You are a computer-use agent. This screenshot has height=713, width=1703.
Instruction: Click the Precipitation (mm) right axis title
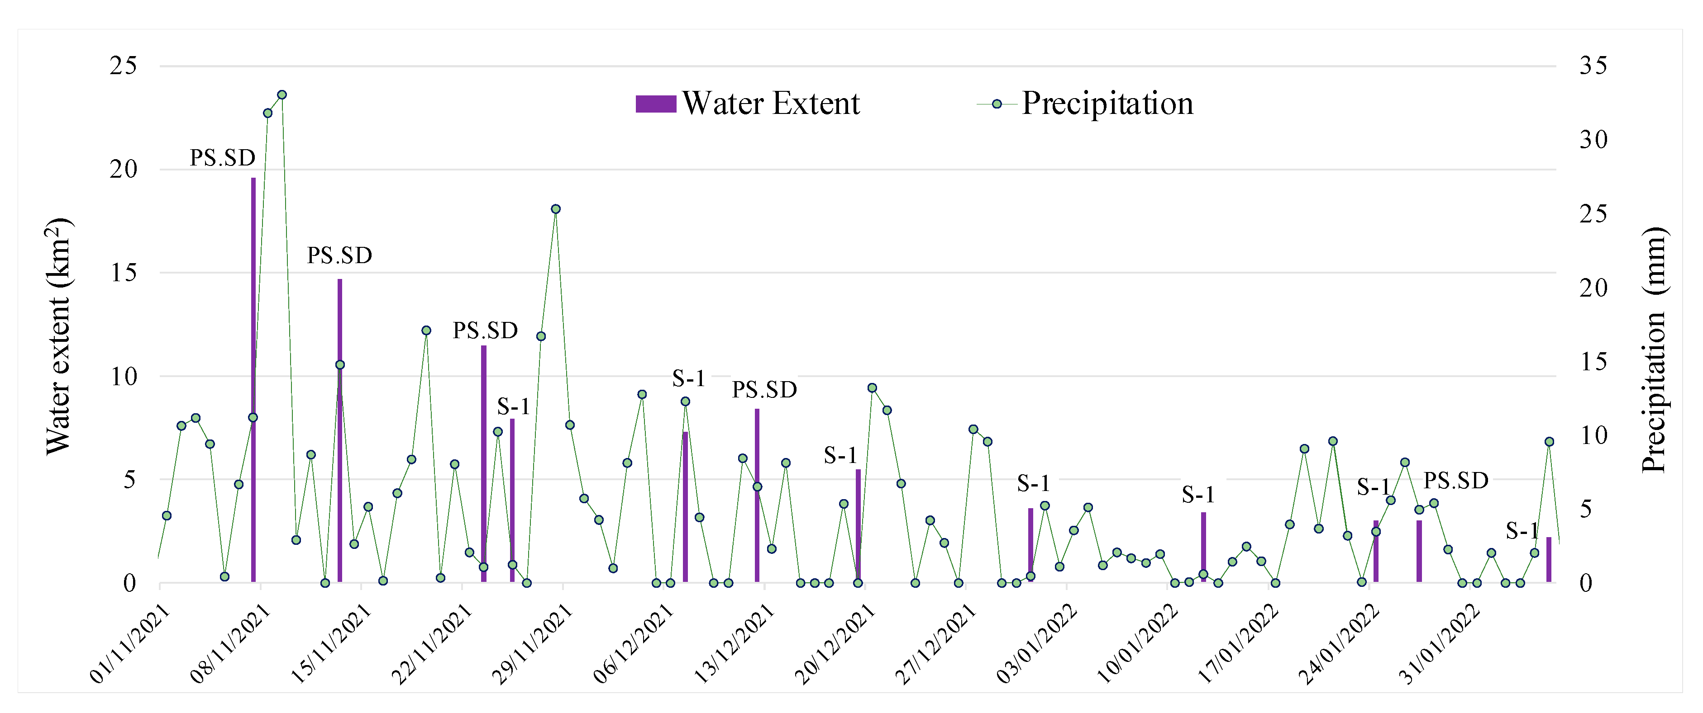[1655, 350]
